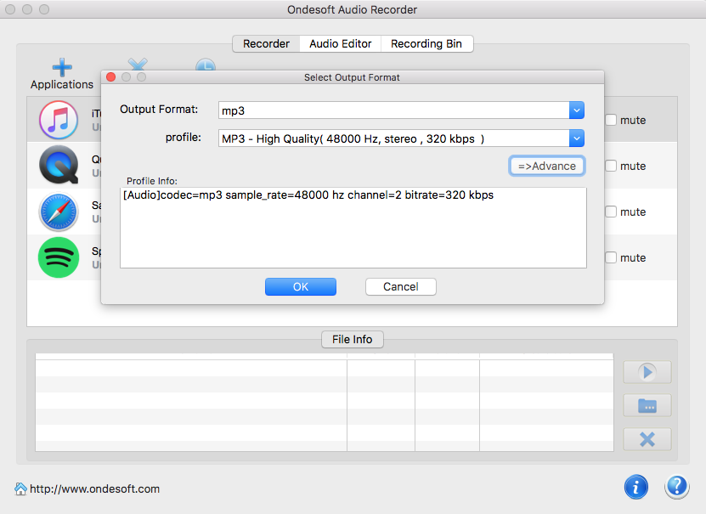Open the help question mark icon
The height and width of the screenshot is (514, 706).
(x=677, y=487)
